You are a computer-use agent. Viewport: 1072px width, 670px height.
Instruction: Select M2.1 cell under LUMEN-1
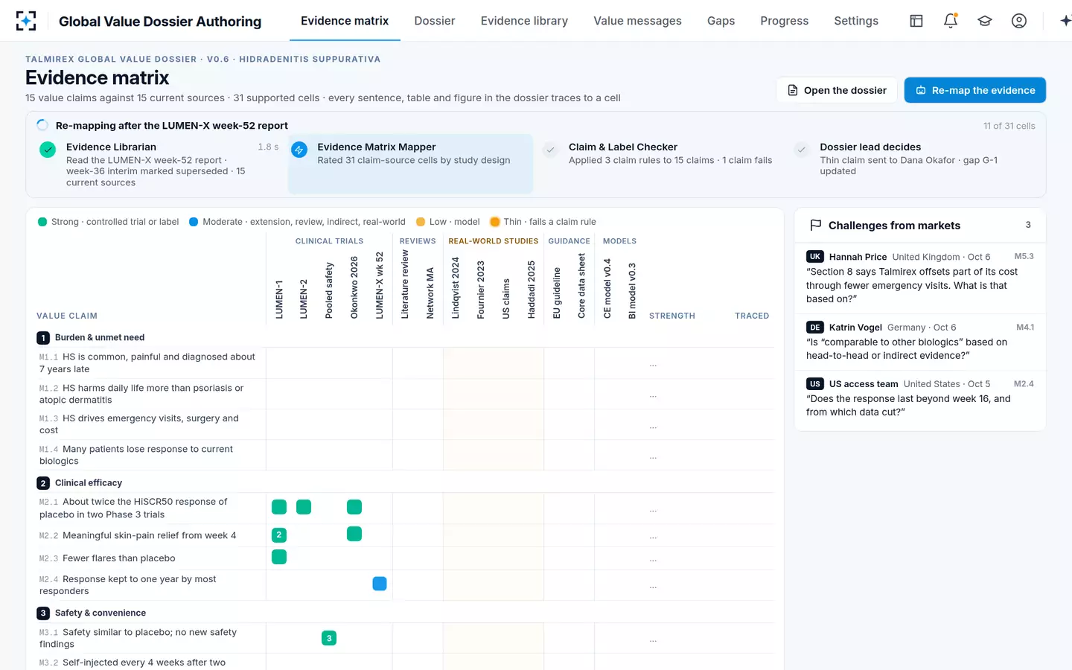tap(279, 507)
